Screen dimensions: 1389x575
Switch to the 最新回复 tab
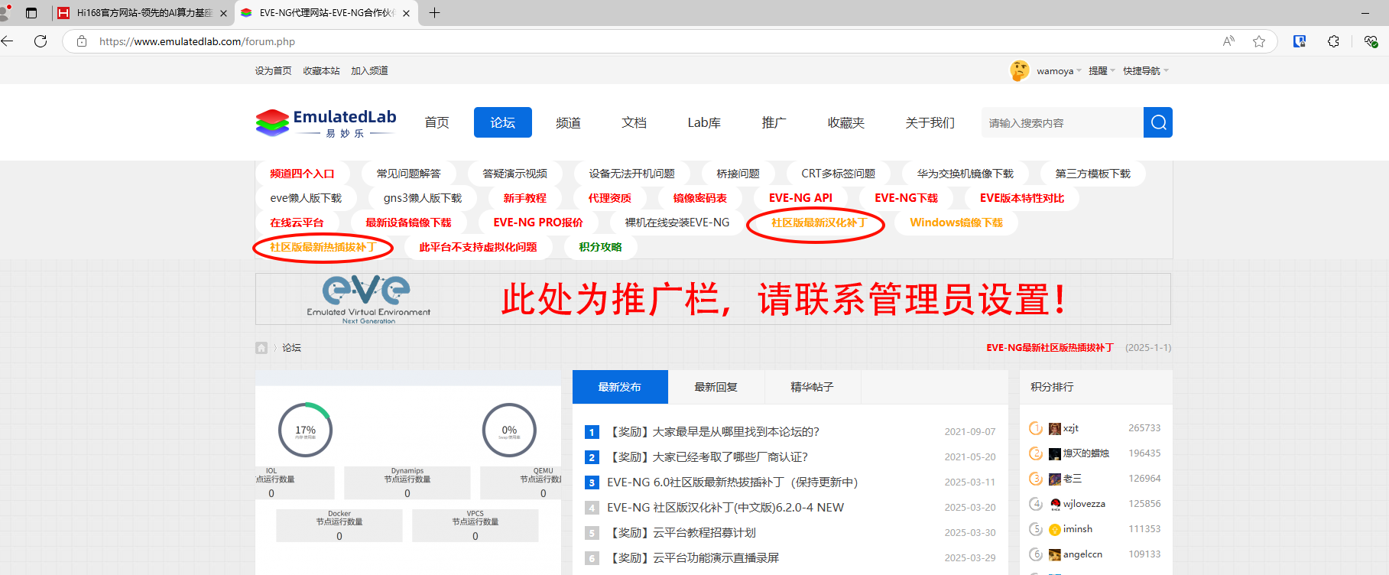click(x=716, y=387)
